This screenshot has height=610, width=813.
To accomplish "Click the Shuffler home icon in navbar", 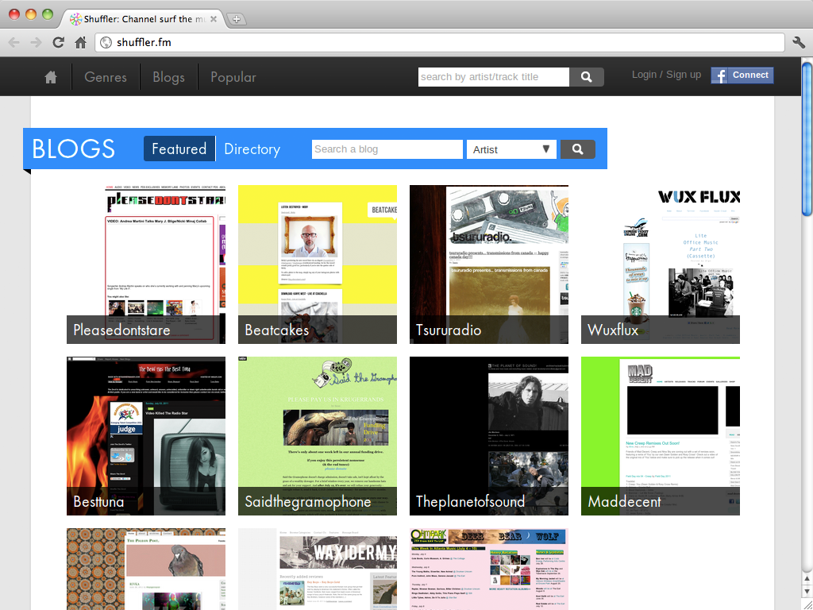I will coord(51,77).
